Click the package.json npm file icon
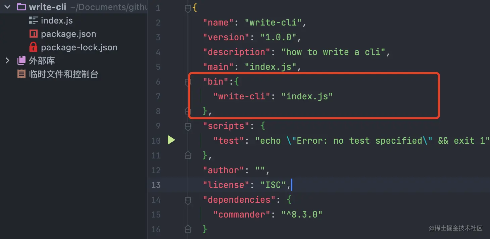 tap(33, 34)
